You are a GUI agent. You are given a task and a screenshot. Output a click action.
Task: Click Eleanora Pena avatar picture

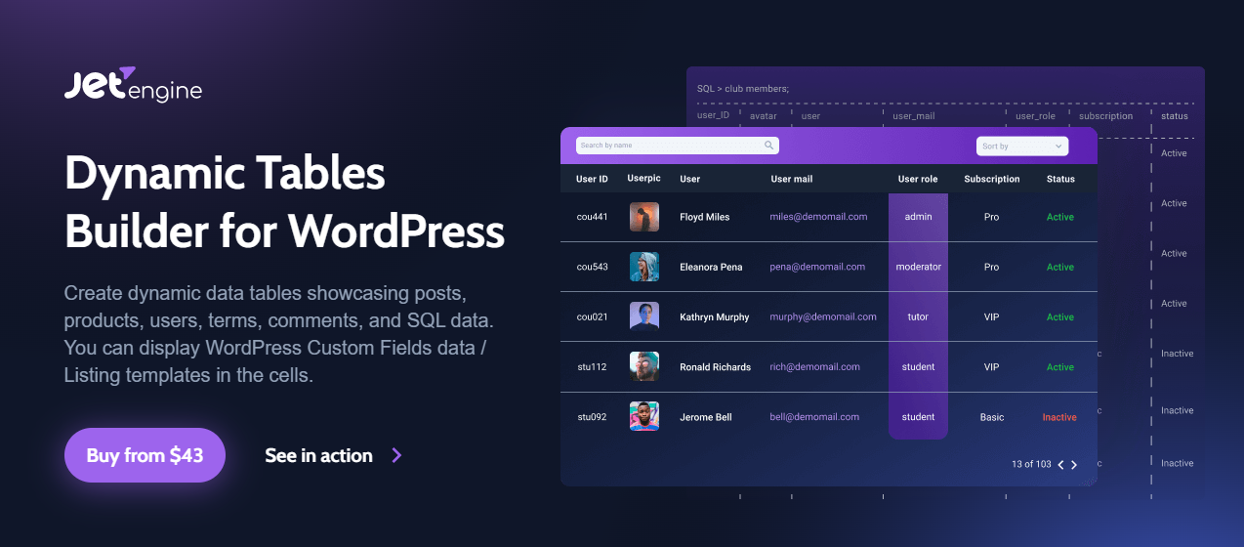click(644, 267)
